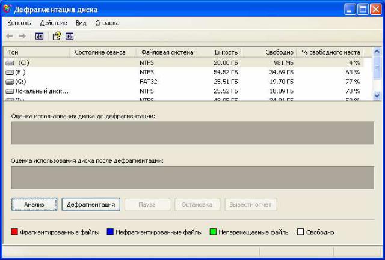Click the red Фрагментированные файлы swatch
Viewport: 385px width, 260px height.
[x=14, y=232]
